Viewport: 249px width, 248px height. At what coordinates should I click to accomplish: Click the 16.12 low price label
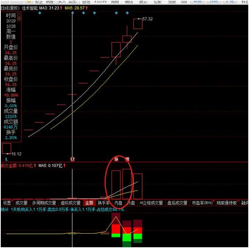16,154
